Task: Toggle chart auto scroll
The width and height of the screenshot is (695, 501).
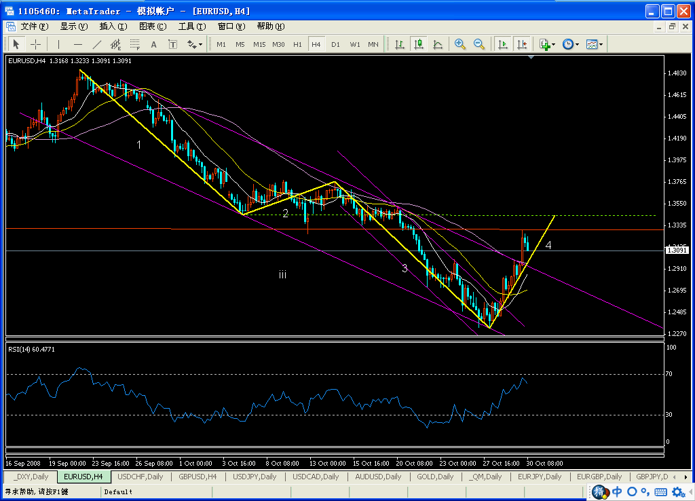Action: 503,44
